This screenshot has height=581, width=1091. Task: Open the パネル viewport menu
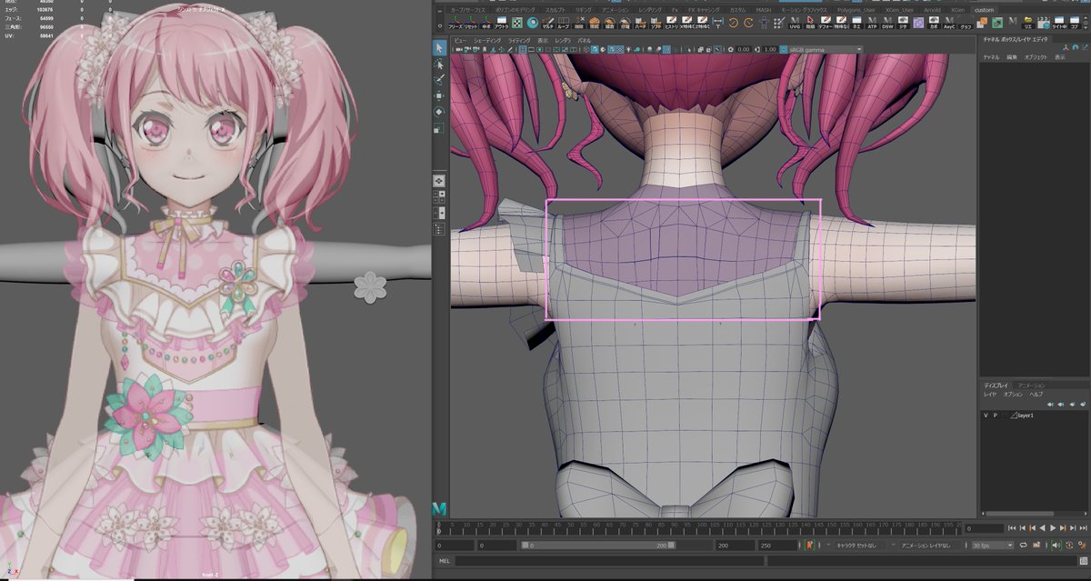(585, 41)
